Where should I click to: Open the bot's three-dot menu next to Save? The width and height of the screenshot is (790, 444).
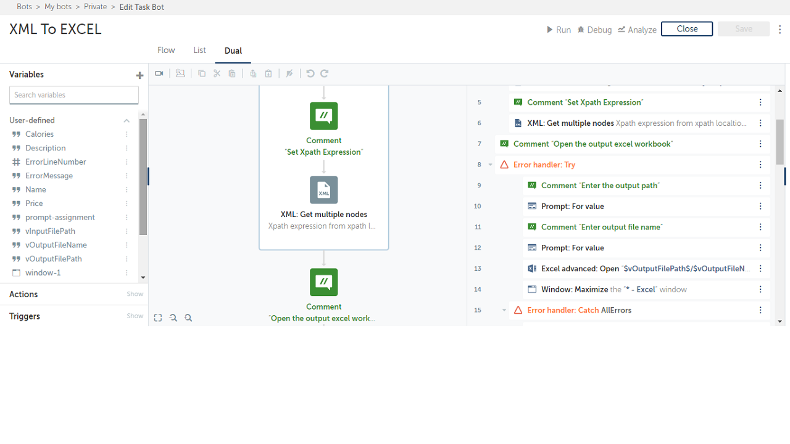[x=780, y=30]
